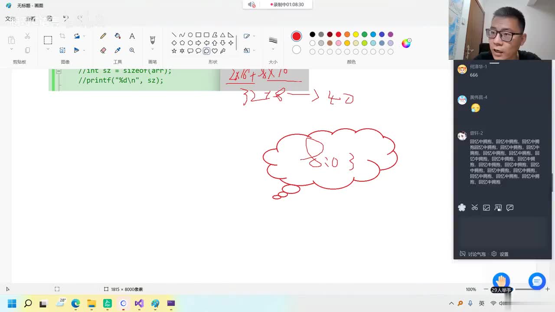
Task: Show hidden system tray icons
Action: pos(451,303)
